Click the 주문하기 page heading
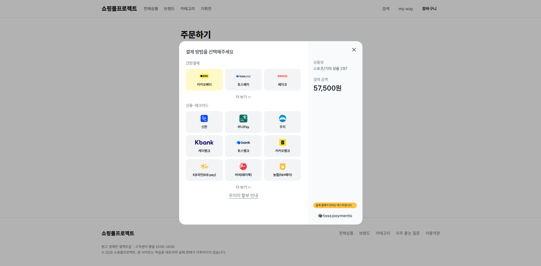This screenshot has height=266, width=541. pos(196,35)
